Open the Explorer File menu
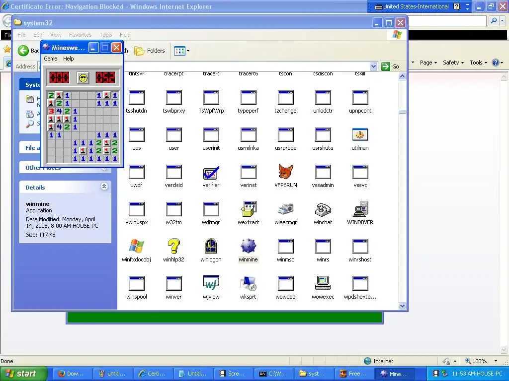 (x=21, y=35)
